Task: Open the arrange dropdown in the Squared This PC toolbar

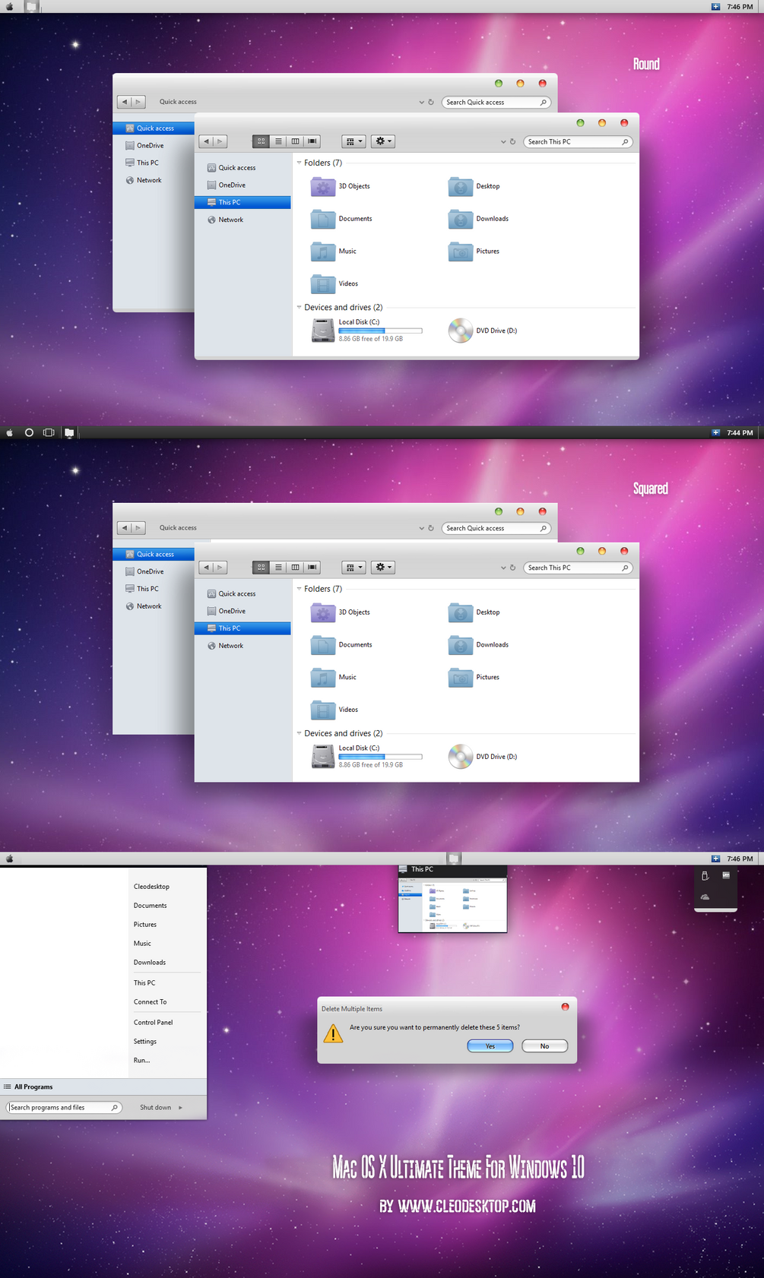Action: 353,568
